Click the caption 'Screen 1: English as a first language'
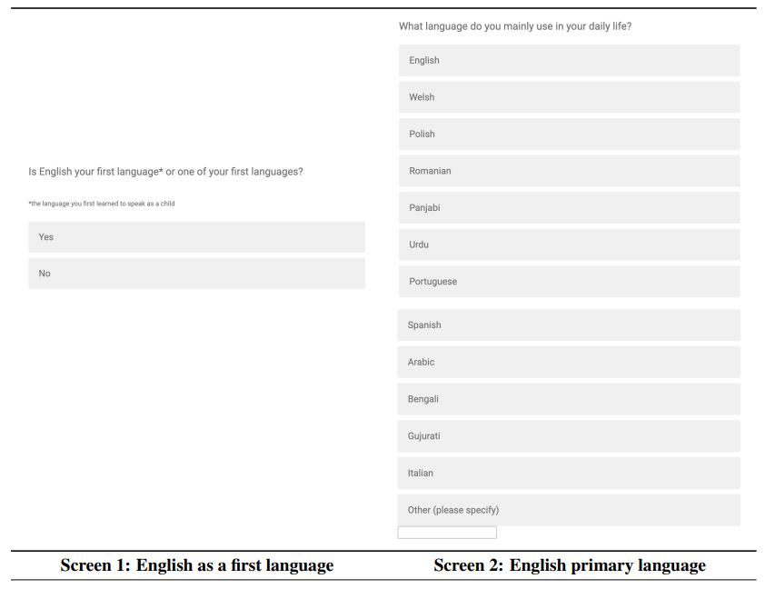 [x=197, y=565]
